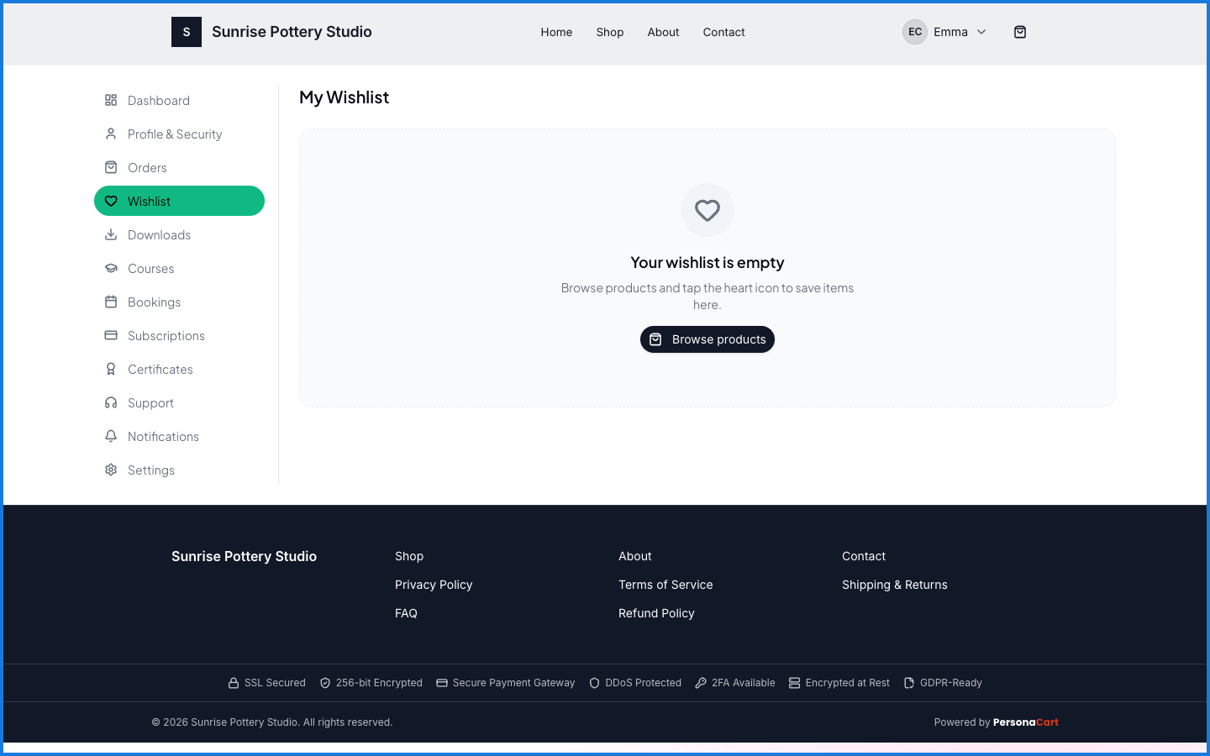Click the EC avatar circle

tap(915, 32)
